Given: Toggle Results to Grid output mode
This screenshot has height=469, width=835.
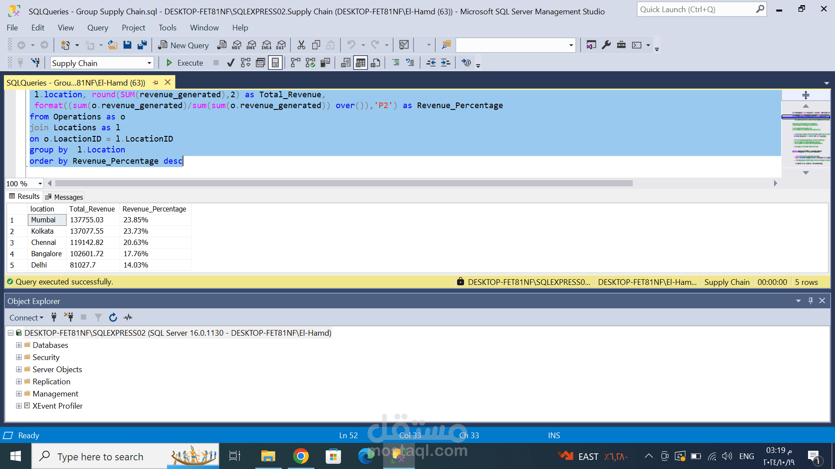Looking at the screenshot, I should [x=361, y=63].
